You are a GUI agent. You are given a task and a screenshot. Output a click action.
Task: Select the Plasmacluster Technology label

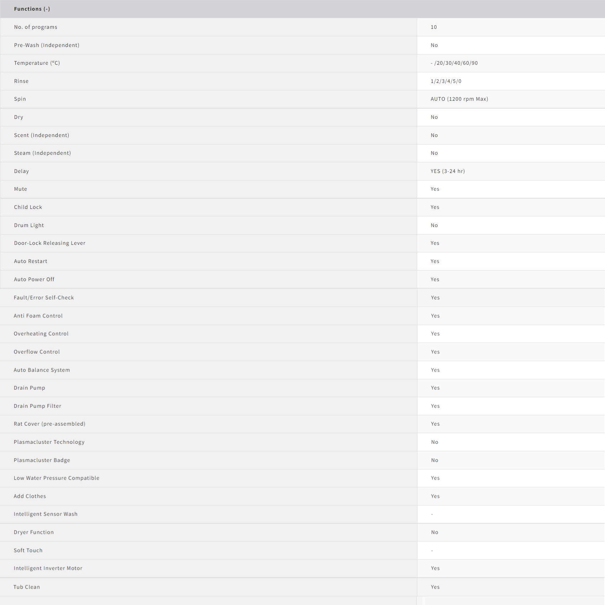[49, 442]
